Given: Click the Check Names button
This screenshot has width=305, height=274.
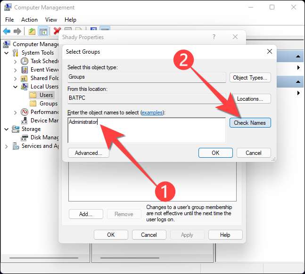Looking at the screenshot, I should (250, 123).
